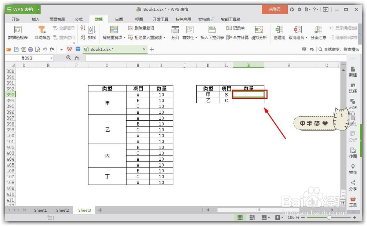This screenshot has width=367, height=226.
Task: Expand the quick access toolbar customize arrow
Action: pyautogui.click(x=61, y=50)
